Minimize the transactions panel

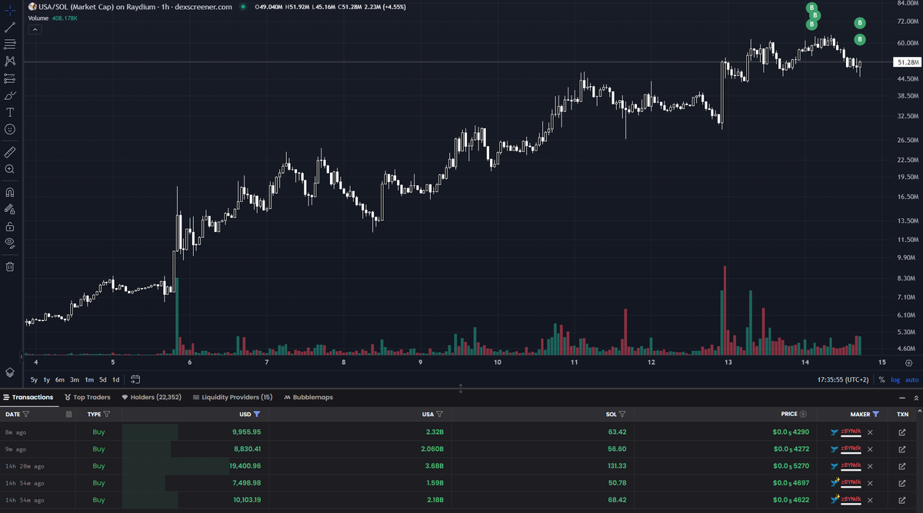pyautogui.click(x=902, y=398)
